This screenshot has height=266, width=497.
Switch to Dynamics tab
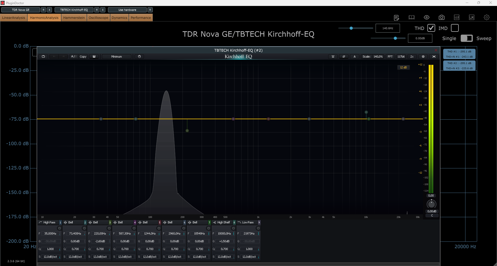[x=119, y=18]
